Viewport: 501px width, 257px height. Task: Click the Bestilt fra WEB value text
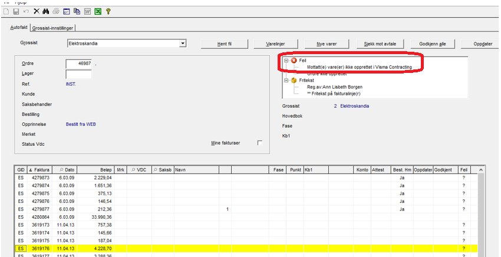click(x=81, y=124)
